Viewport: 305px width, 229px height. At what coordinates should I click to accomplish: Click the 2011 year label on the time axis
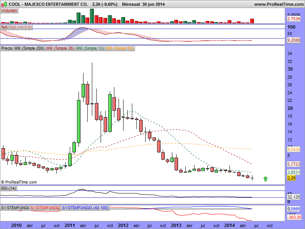[x=70, y=226]
